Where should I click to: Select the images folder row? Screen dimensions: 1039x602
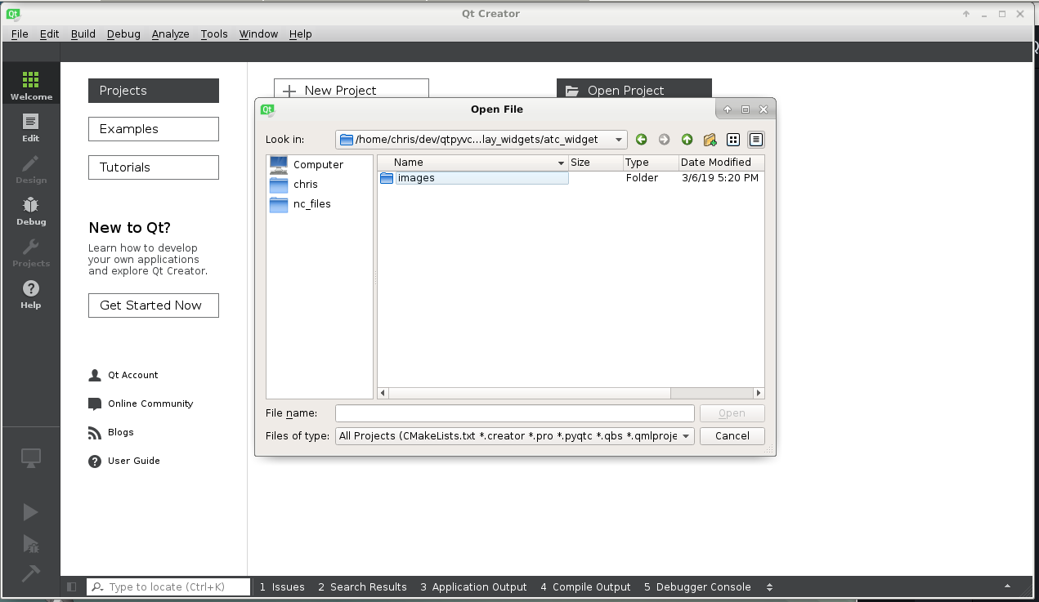571,178
